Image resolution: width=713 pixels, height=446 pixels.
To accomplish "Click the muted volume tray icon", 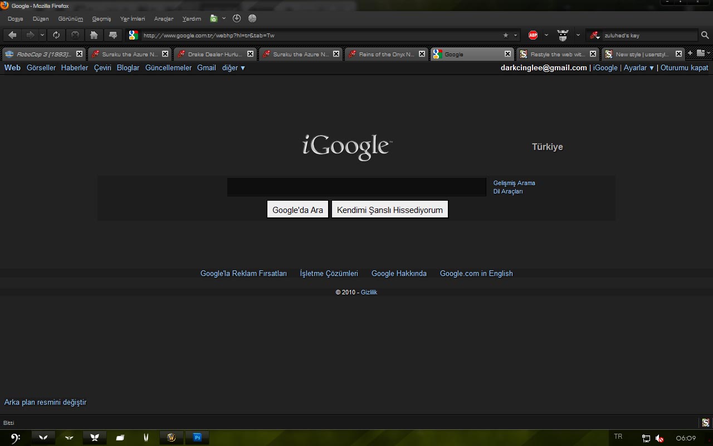I will (x=660, y=438).
